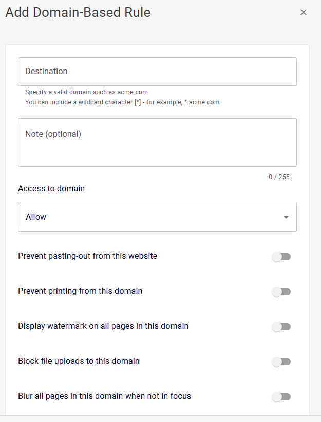Click the 'Prevent printing from this domain' label
The width and height of the screenshot is (321, 422).
click(80, 291)
